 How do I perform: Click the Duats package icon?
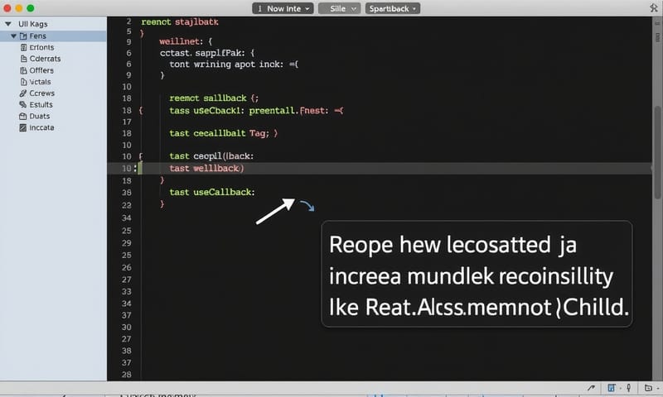coord(22,117)
